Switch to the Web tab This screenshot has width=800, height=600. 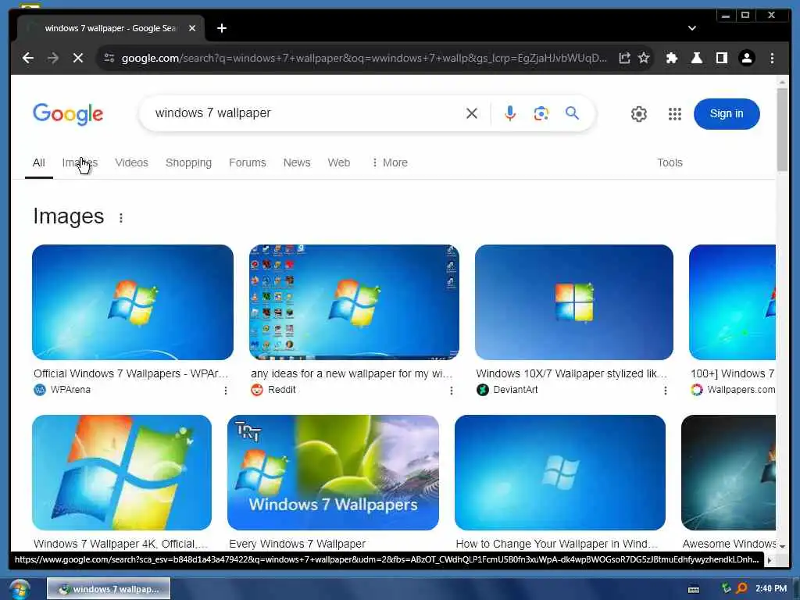pyautogui.click(x=339, y=162)
